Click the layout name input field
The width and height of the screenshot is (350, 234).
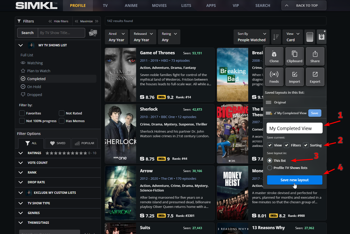pos(294,128)
